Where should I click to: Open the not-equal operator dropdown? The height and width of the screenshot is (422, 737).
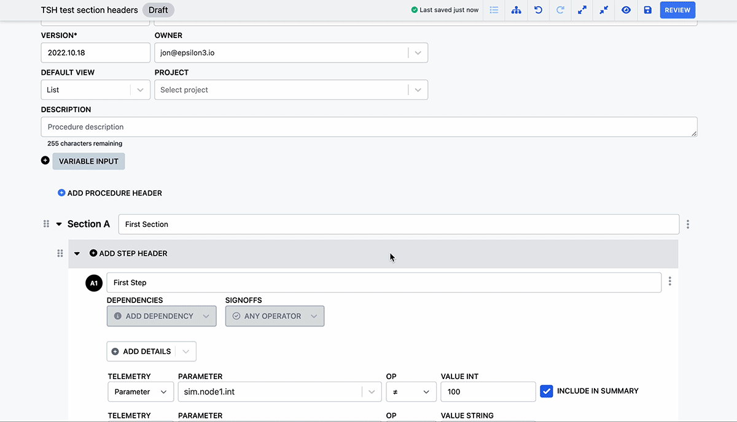tap(411, 391)
